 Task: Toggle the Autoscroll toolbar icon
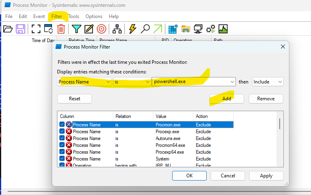(49, 29)
